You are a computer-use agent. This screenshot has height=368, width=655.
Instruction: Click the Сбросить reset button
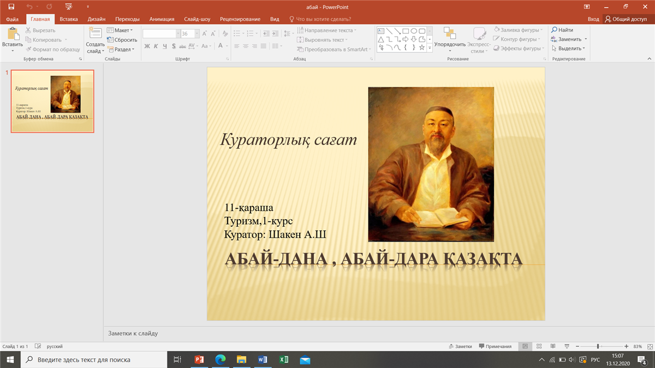point(122,40)
